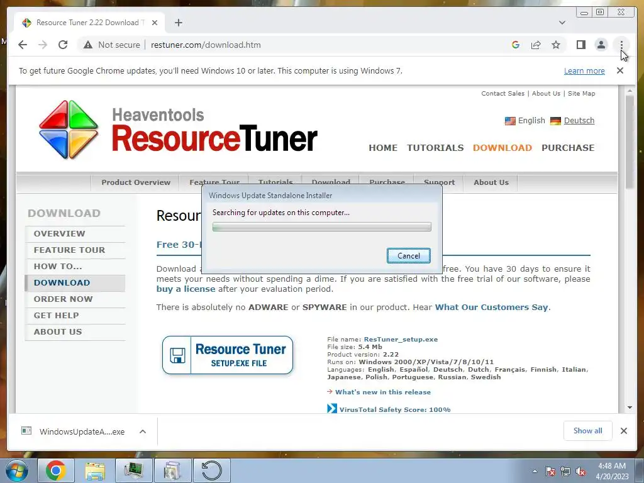Click the page scrollbar down arrow

click(630, 408)
